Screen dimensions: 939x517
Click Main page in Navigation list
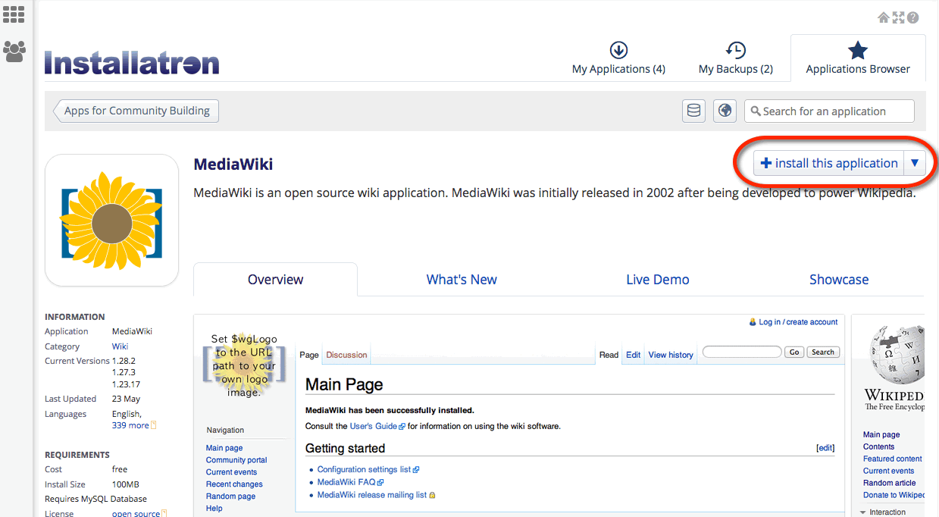point(224,448)
